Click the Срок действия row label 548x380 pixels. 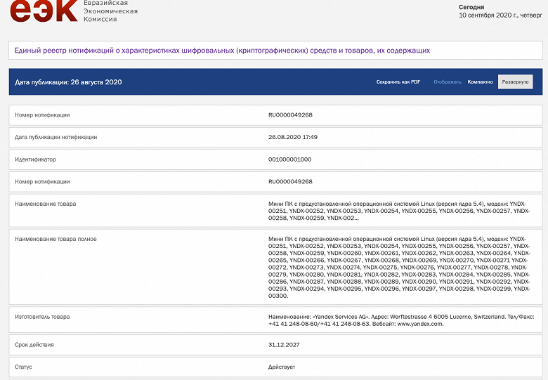tap(34, 345)
